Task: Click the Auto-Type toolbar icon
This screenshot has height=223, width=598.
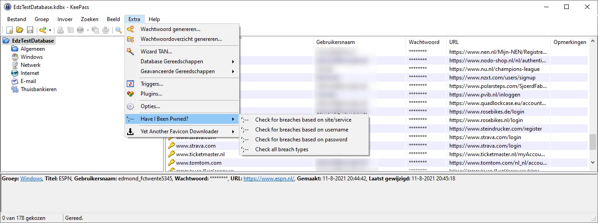Action: coord(106,30)
